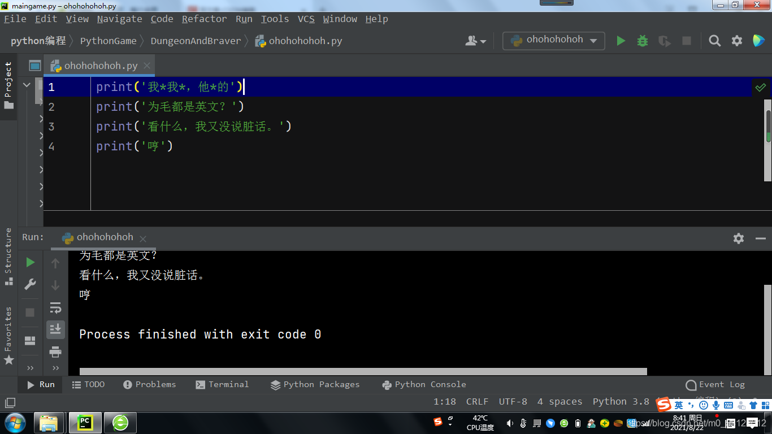Click the Down arrow in Run panel

click(55, 285)
